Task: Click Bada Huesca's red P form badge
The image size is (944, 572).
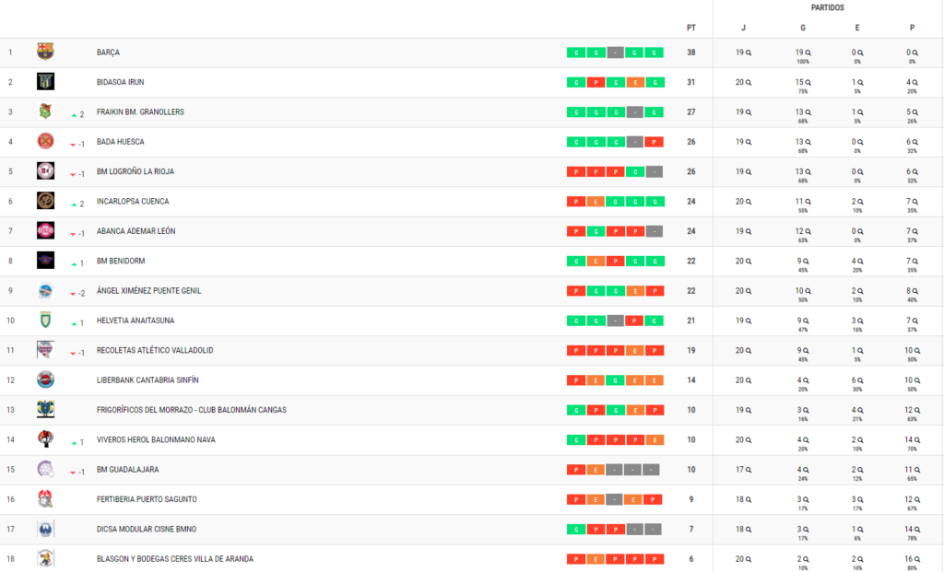Action: coord(654,142)
